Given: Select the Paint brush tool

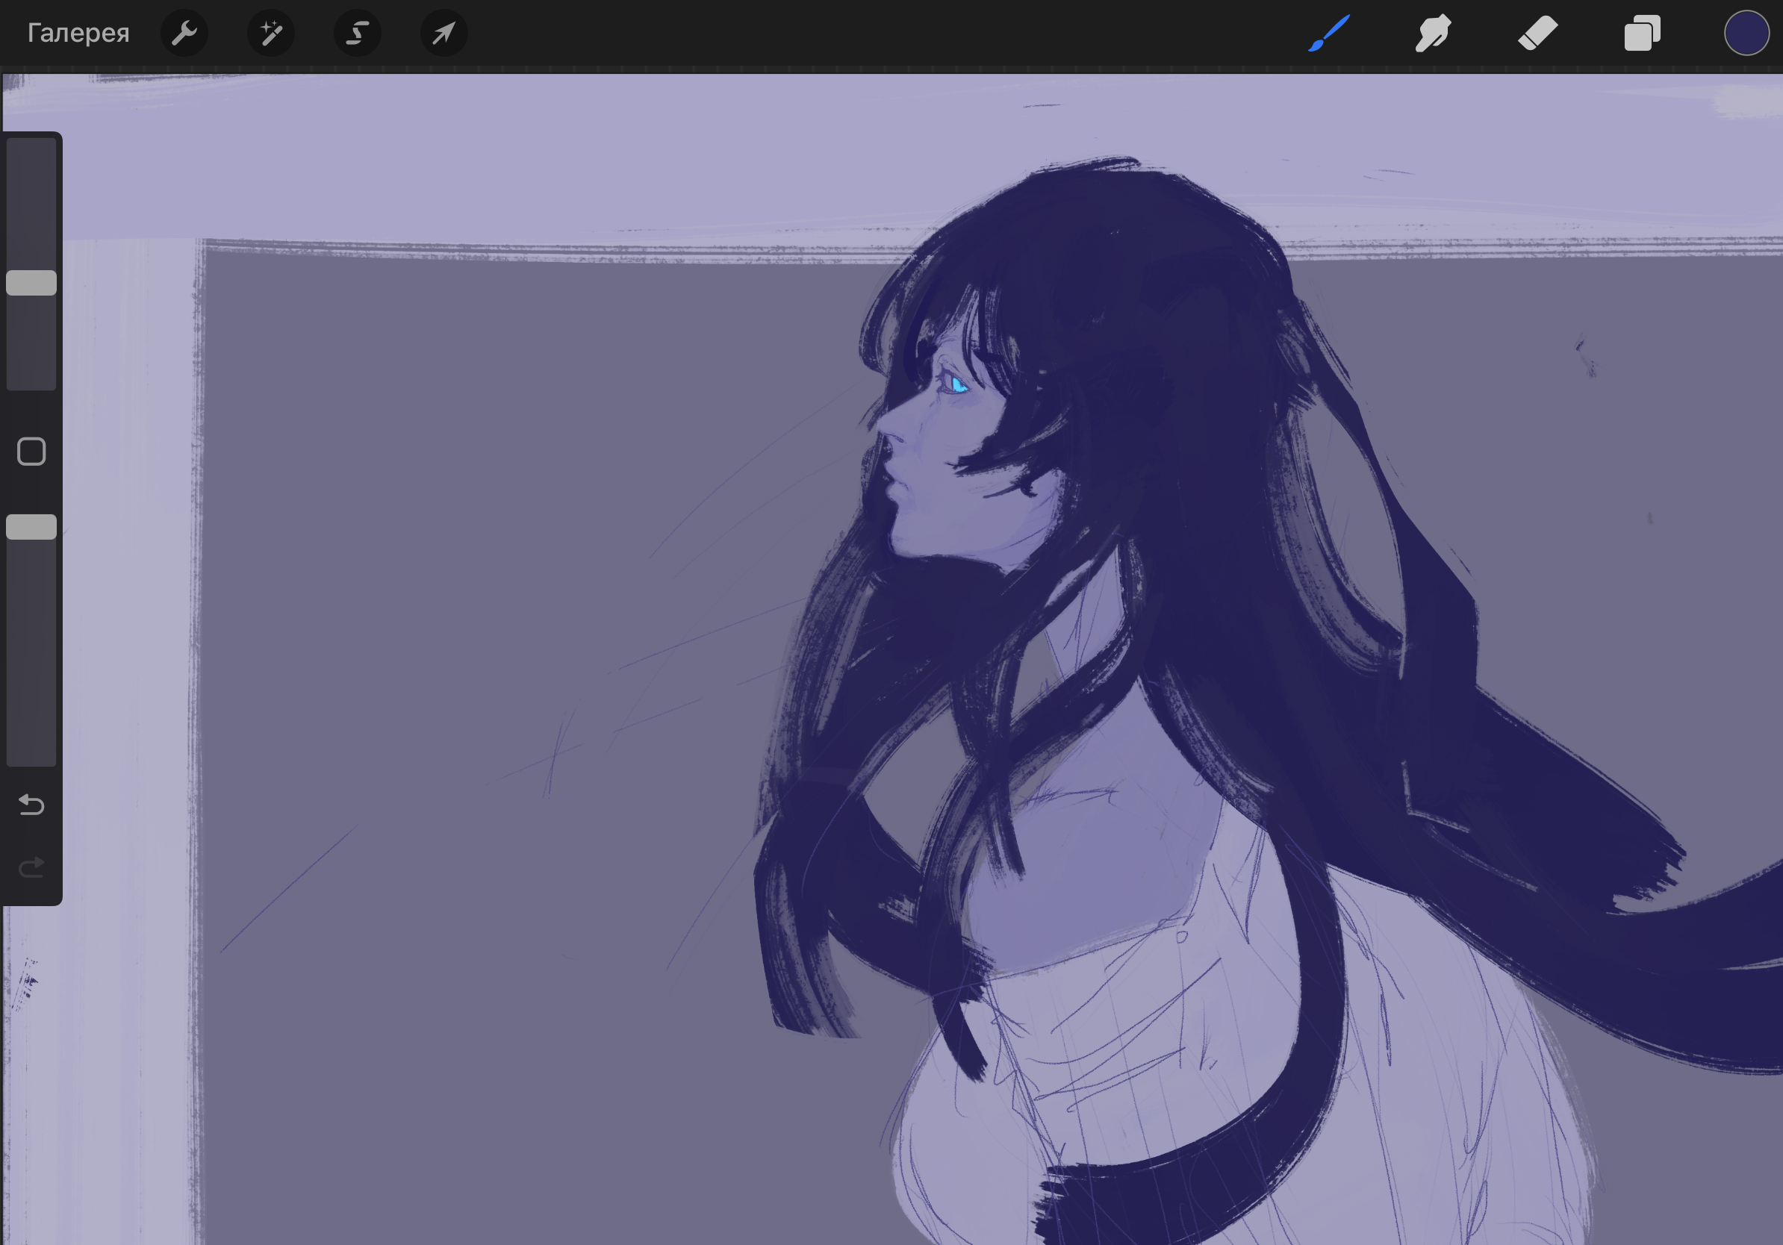Looking at the screenshot, I should 1329,34.
